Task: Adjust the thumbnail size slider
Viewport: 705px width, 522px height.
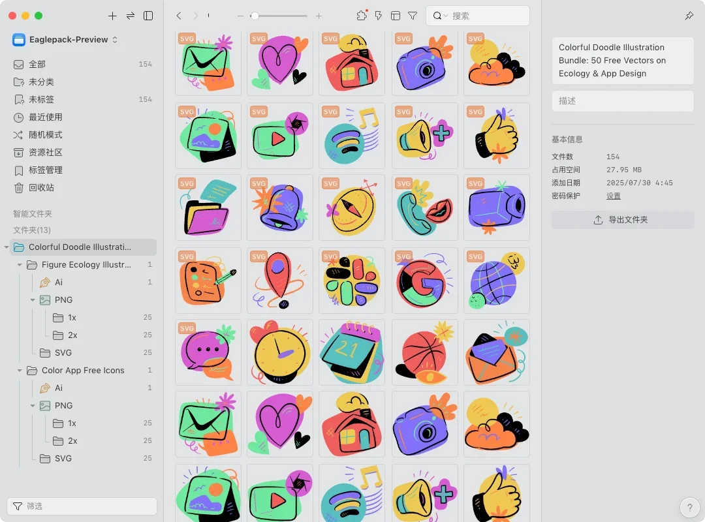Action: pos(255,16)
